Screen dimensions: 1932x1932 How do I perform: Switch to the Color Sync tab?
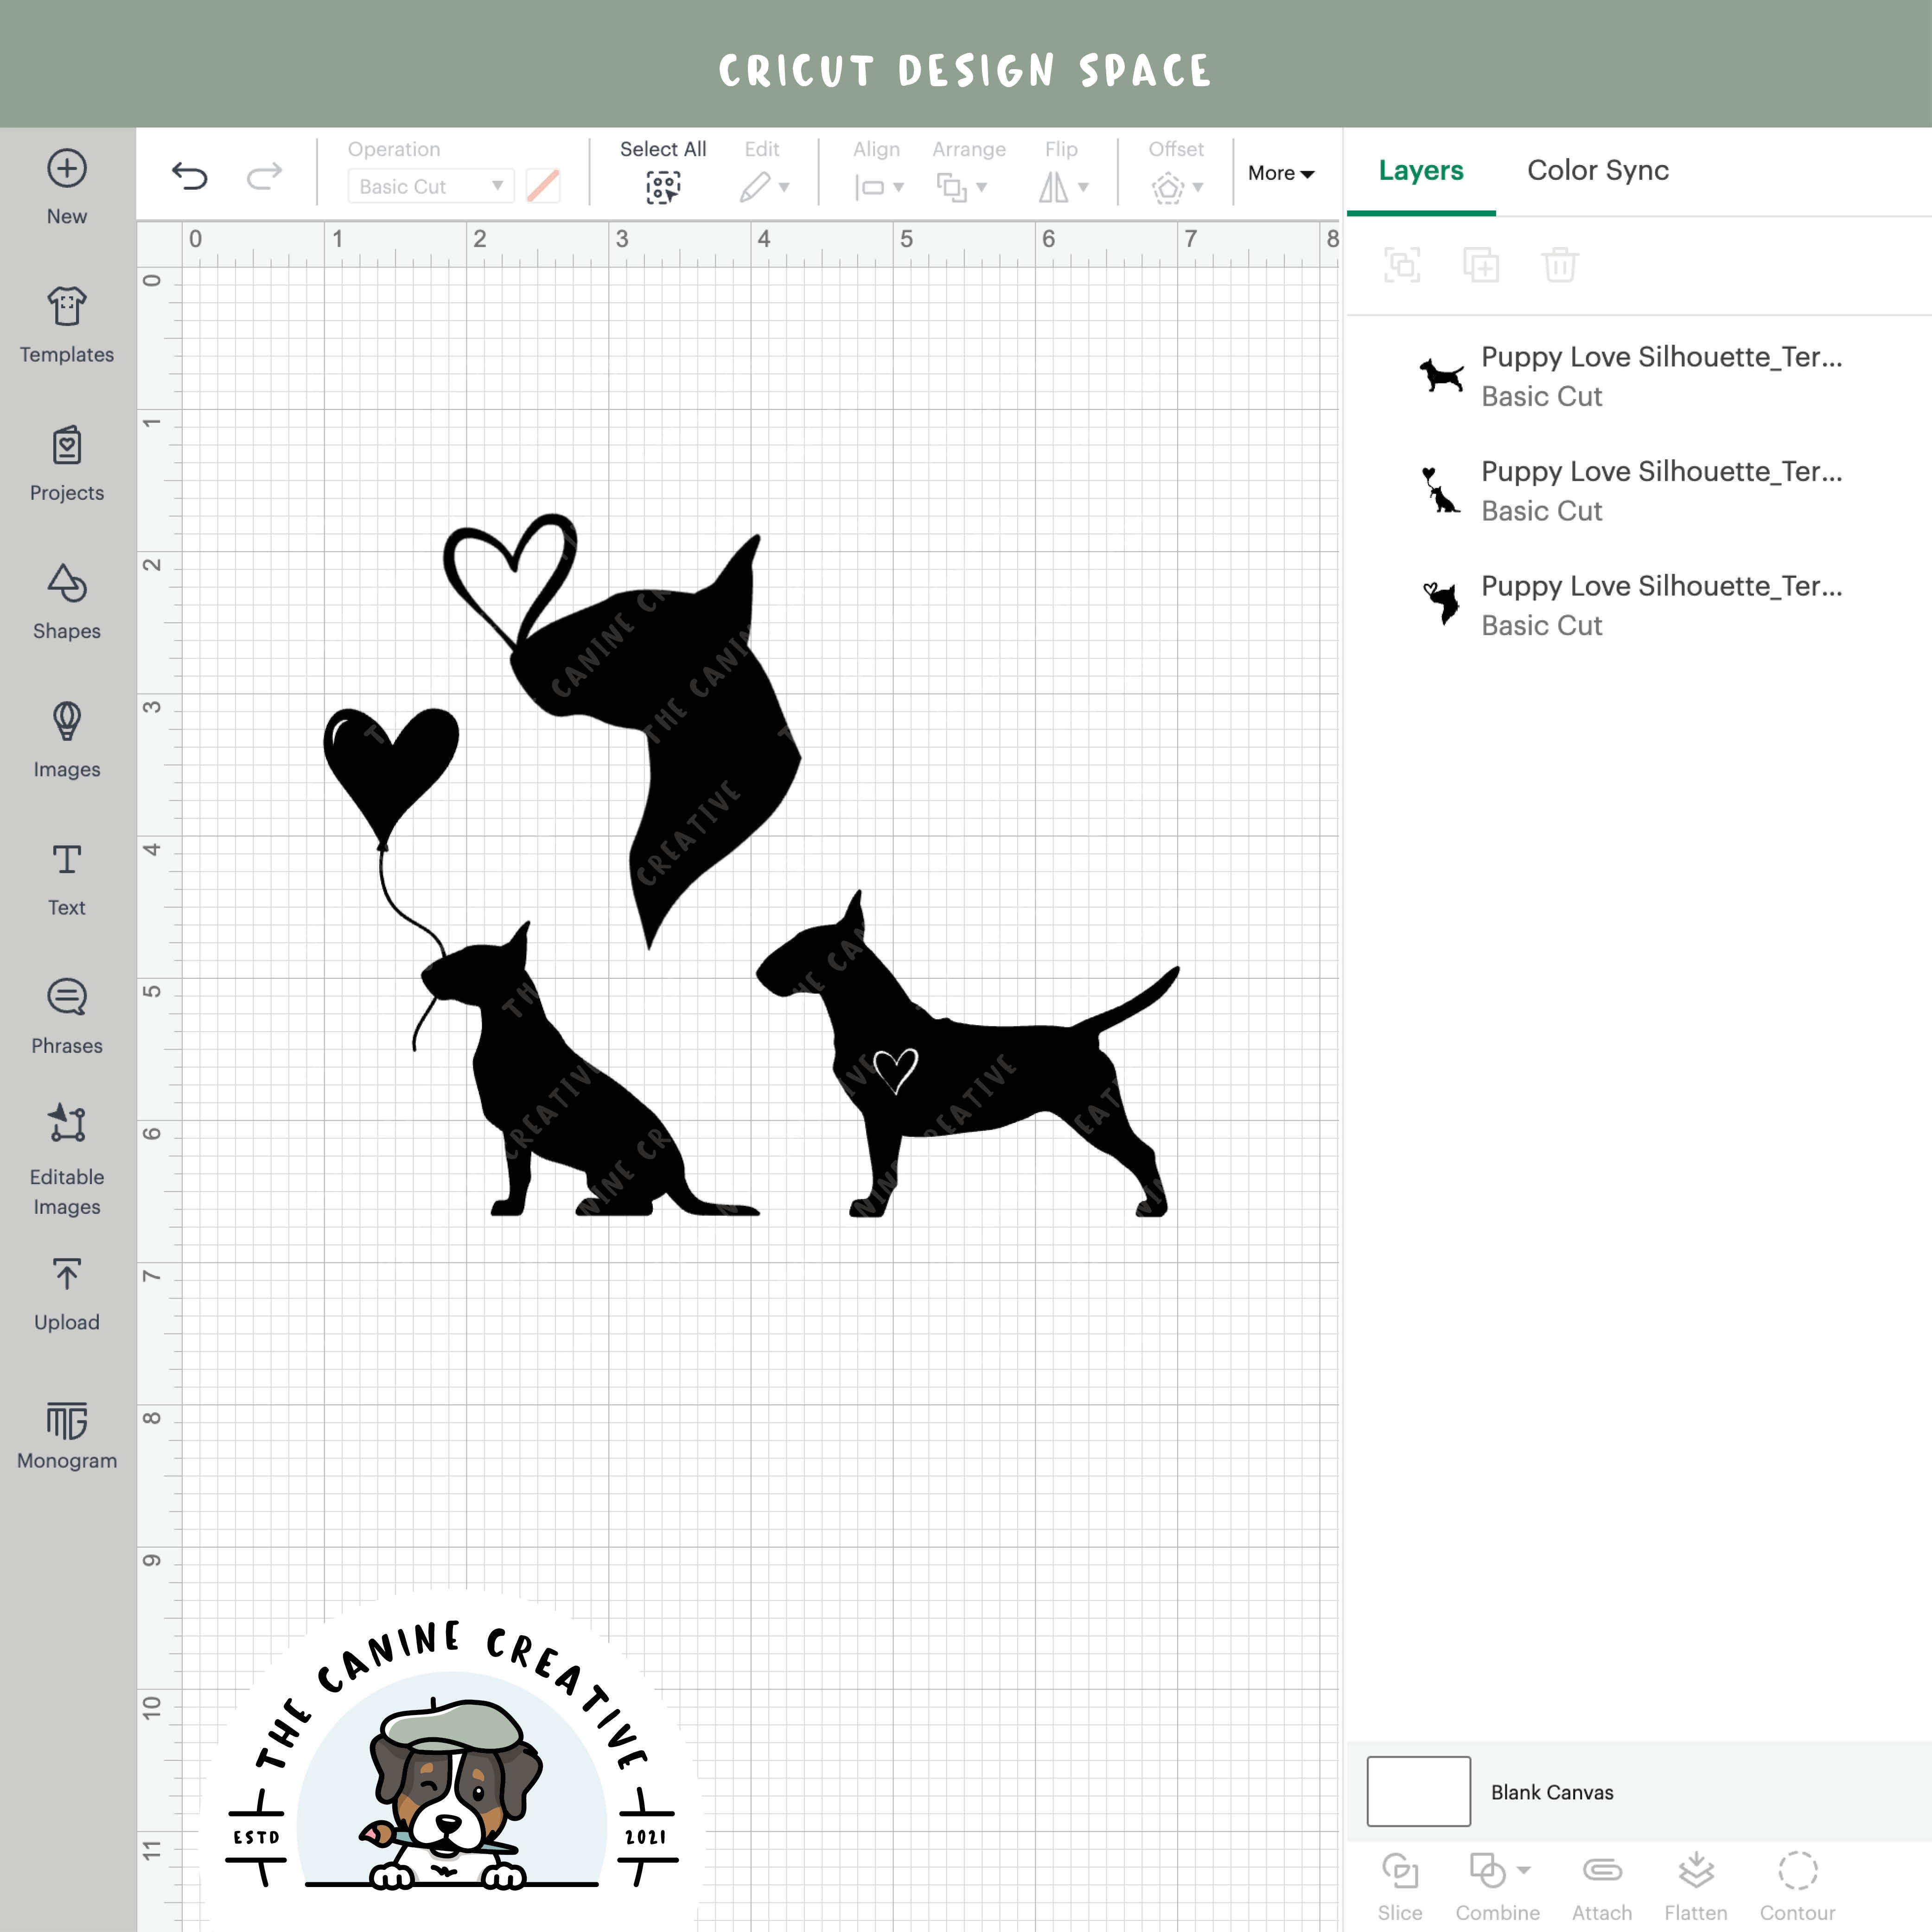(x=1597, y=171)
